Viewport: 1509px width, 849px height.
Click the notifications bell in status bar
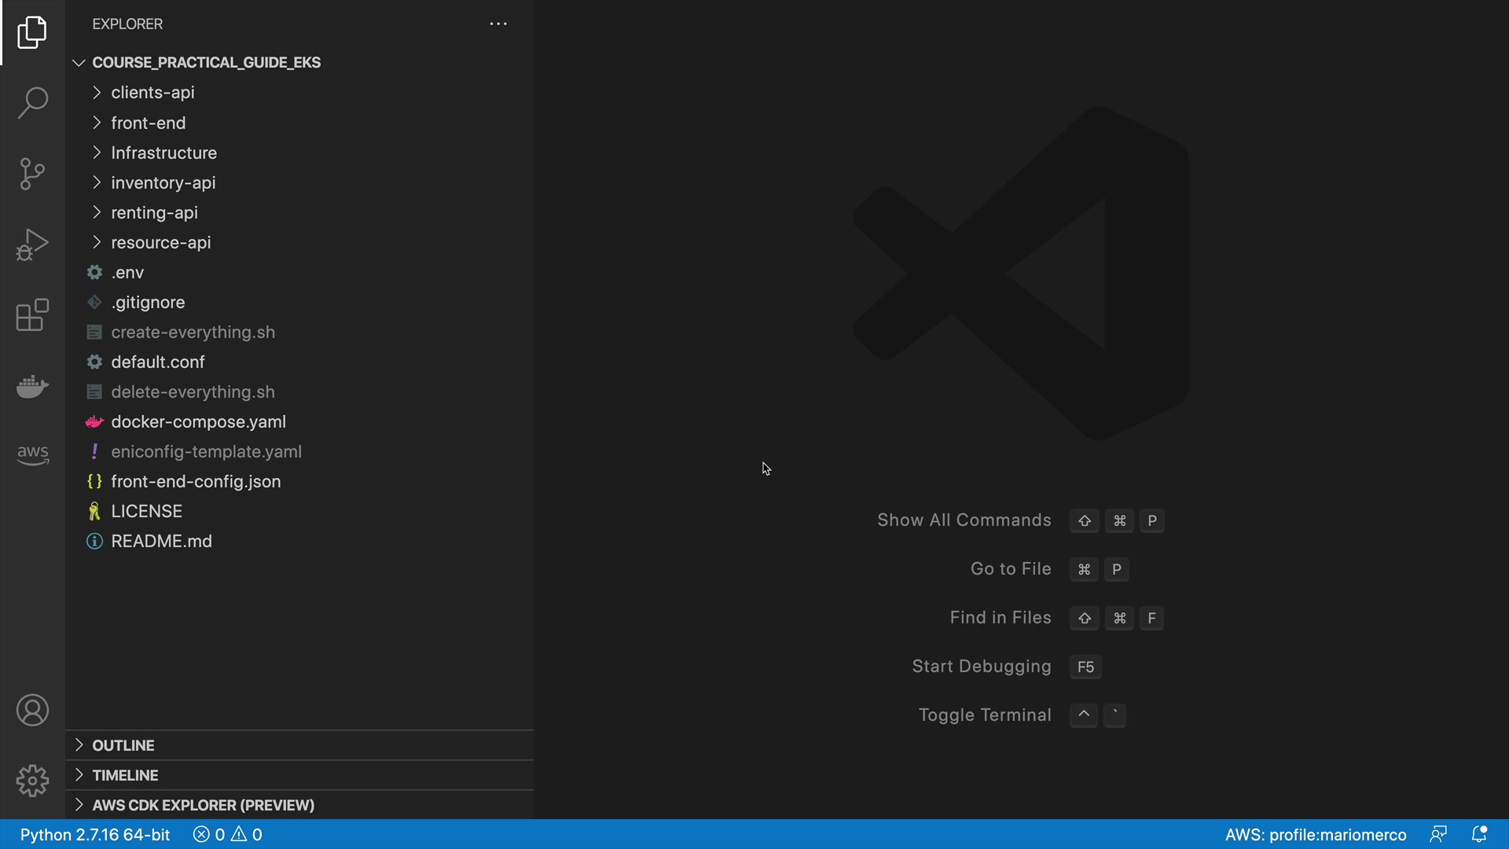pos(1479,834)
